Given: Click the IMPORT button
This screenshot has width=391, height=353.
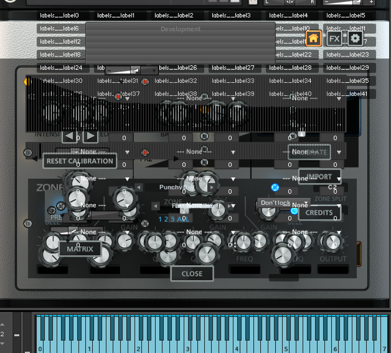Looking at the screenshot, I should 319,177.
